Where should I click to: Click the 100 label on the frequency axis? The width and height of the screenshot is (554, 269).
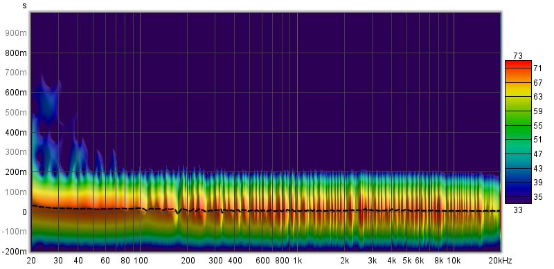pos(141,261)
